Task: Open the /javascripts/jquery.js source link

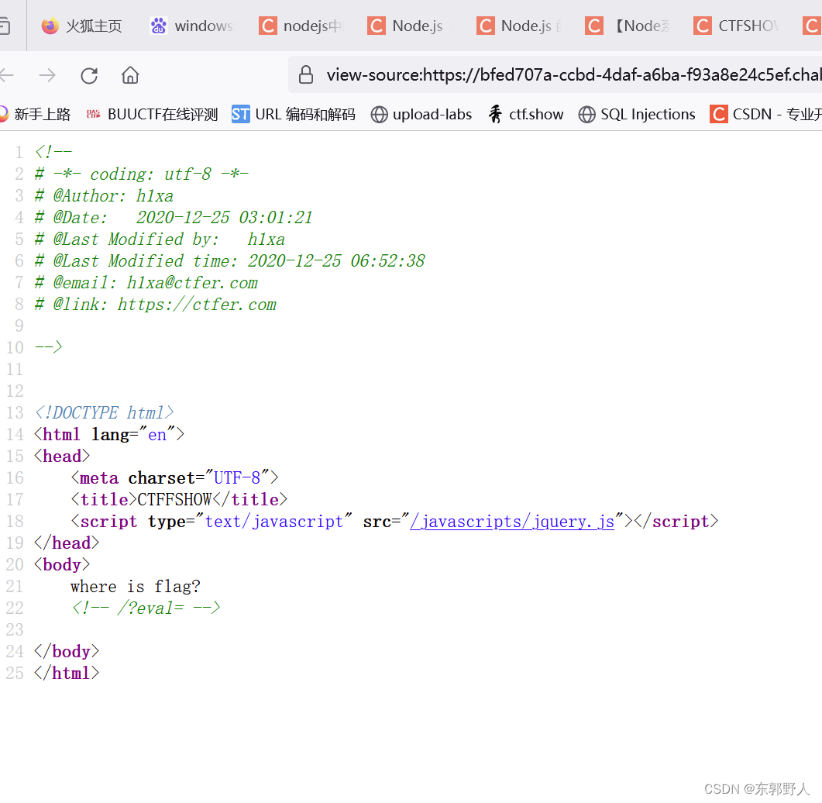Action: coord(511,521)
